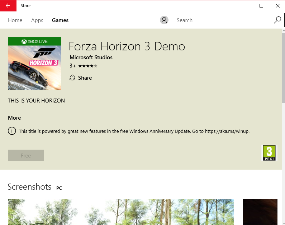Image resolution: width=285 pixels, height=225 pixels.
Task: Click the Forza Horizon 3 Demo title
Action: [127, 46]
